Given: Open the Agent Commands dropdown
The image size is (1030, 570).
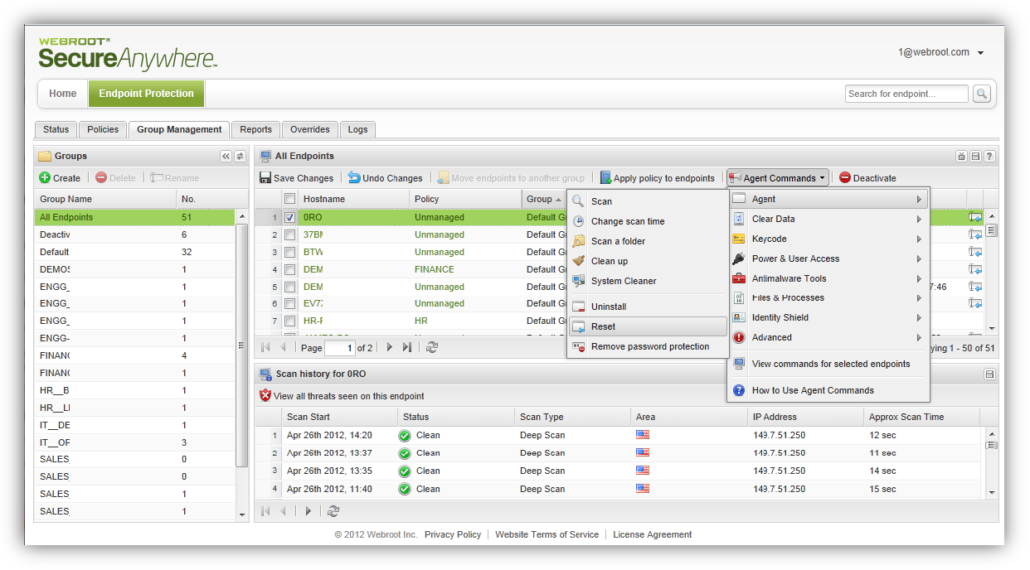Looking at the screenshot, I should (x=778, y=177).
